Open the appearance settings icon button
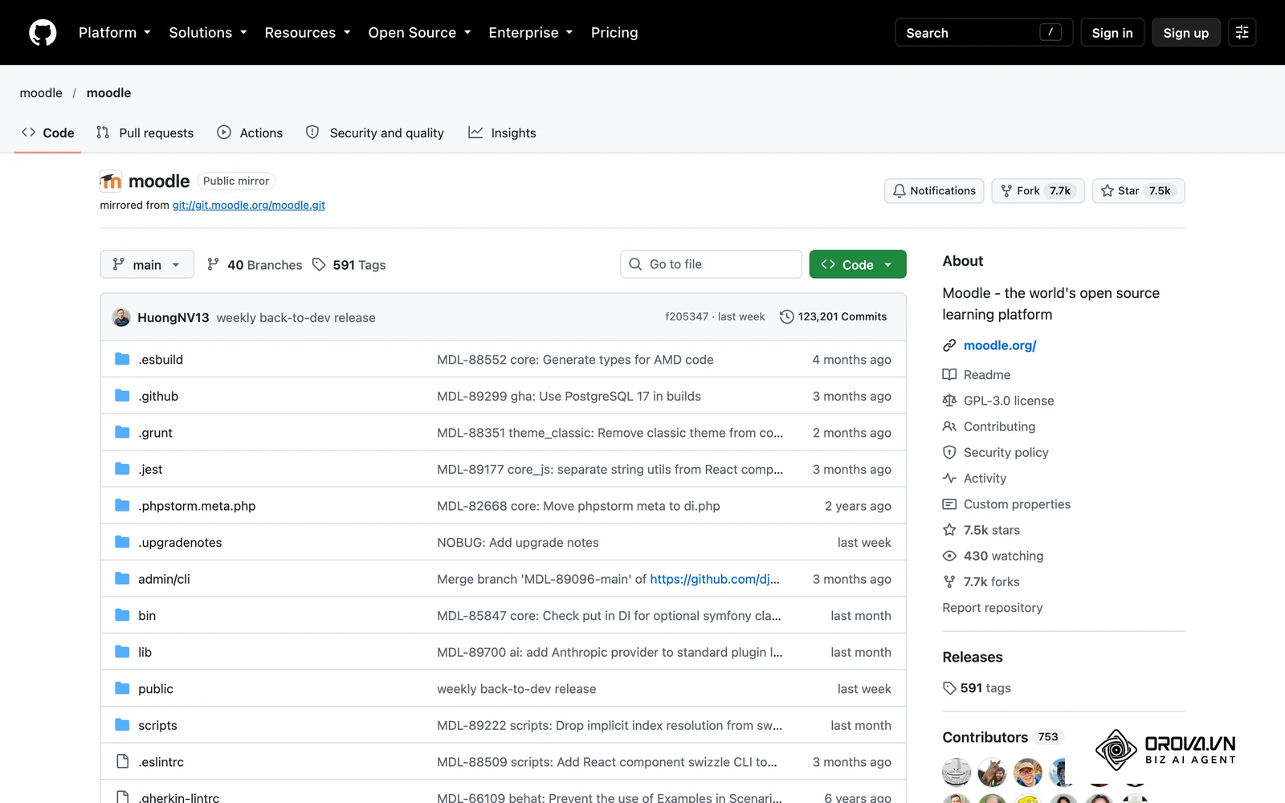The image size is (1285, 803). 1242,33
